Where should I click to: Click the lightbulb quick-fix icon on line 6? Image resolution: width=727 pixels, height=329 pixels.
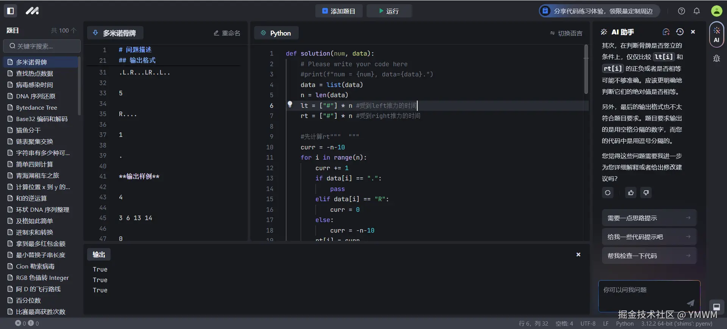point(290,104)
